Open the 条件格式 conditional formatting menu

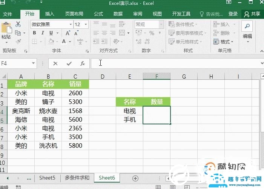183,24
